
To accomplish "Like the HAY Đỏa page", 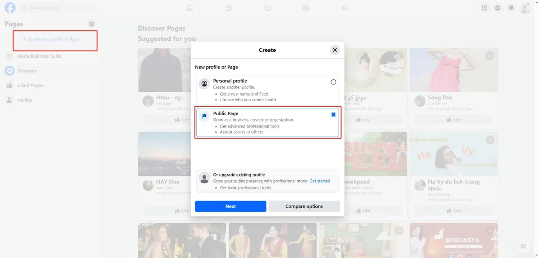I will (182, 210).
